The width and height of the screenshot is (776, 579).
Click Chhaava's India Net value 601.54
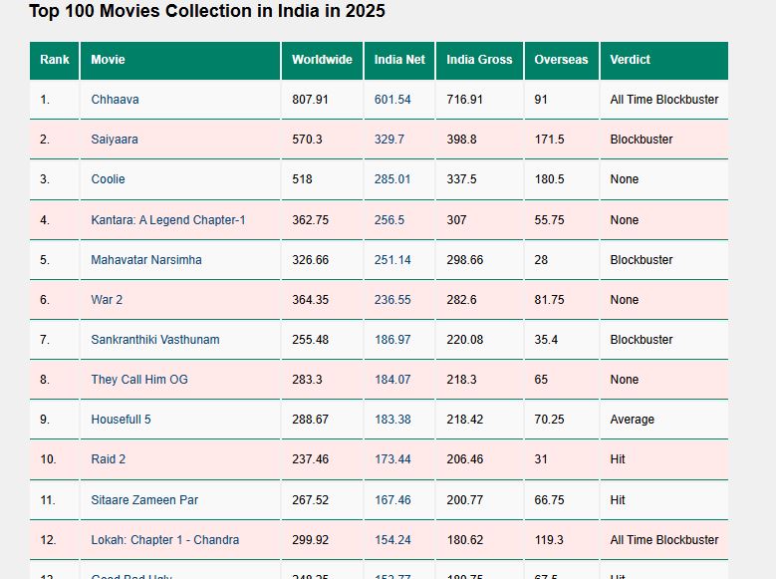coord(392,100)
